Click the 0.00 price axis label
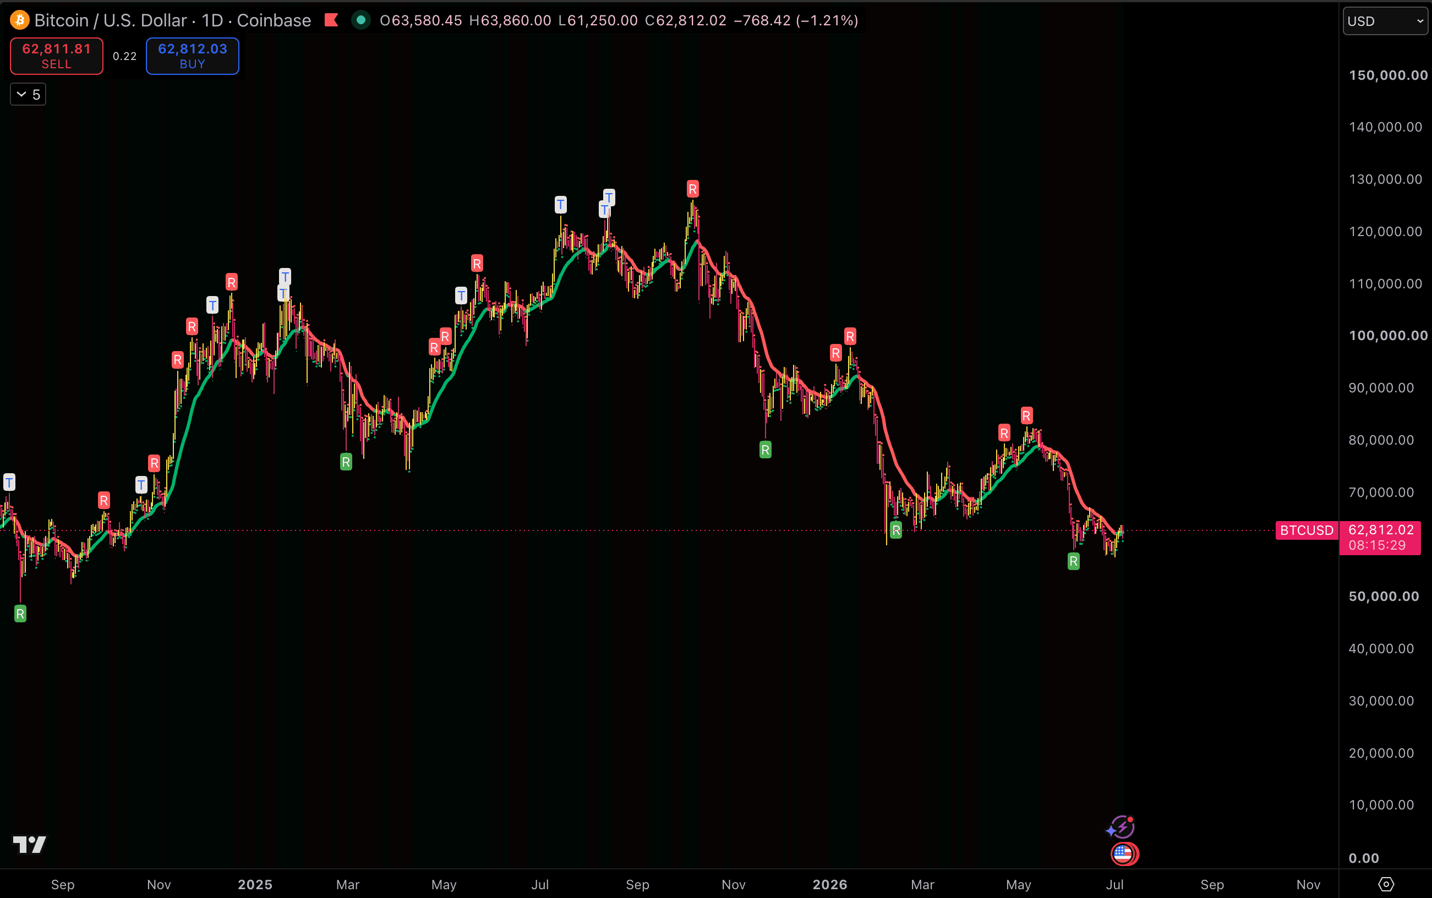 (x=1364, y=858)
